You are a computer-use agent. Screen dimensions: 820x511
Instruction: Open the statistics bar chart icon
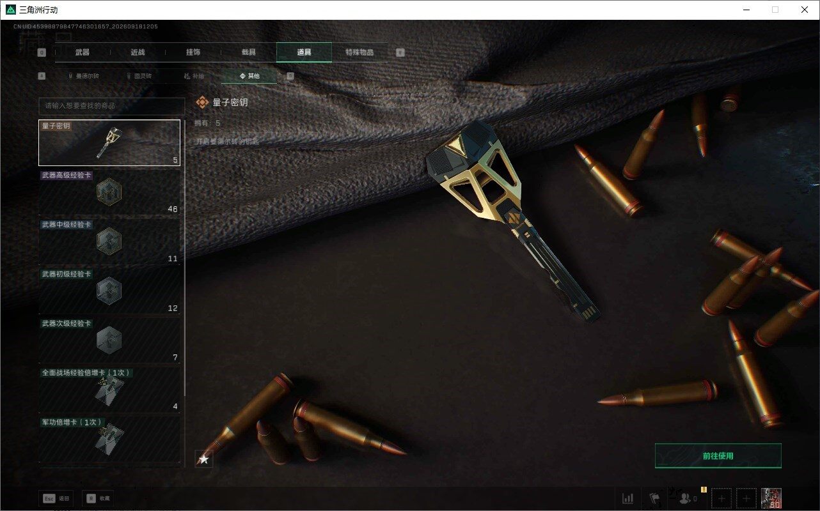click(x=628, y=498)
